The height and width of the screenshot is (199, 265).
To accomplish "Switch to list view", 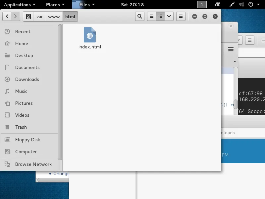I will (152, 16).
